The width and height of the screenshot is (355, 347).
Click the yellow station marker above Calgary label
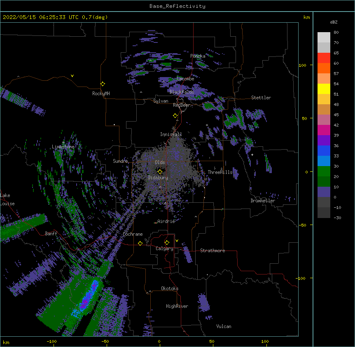click(x=167, y=243)
